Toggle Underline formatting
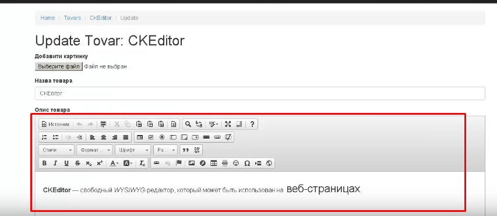This screenshot has width=497, height=216. pyautogui.click(x=66, y=163)
